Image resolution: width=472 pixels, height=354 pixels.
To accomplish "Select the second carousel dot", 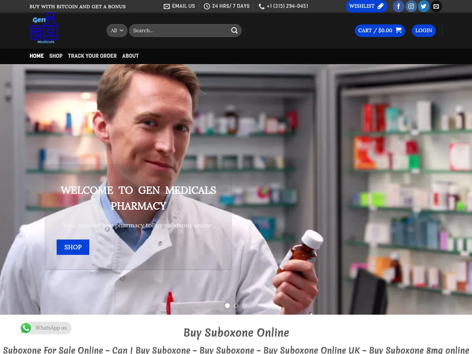I will [x=236, y=305].
